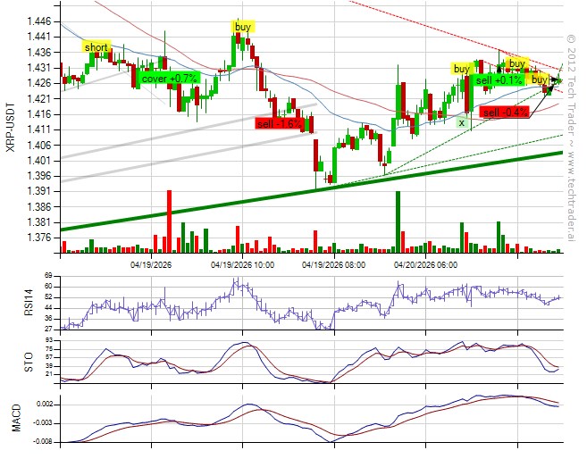Click the MACD scale value -0.008
Viewport: 587px width, 459px height.
[44, 442]
